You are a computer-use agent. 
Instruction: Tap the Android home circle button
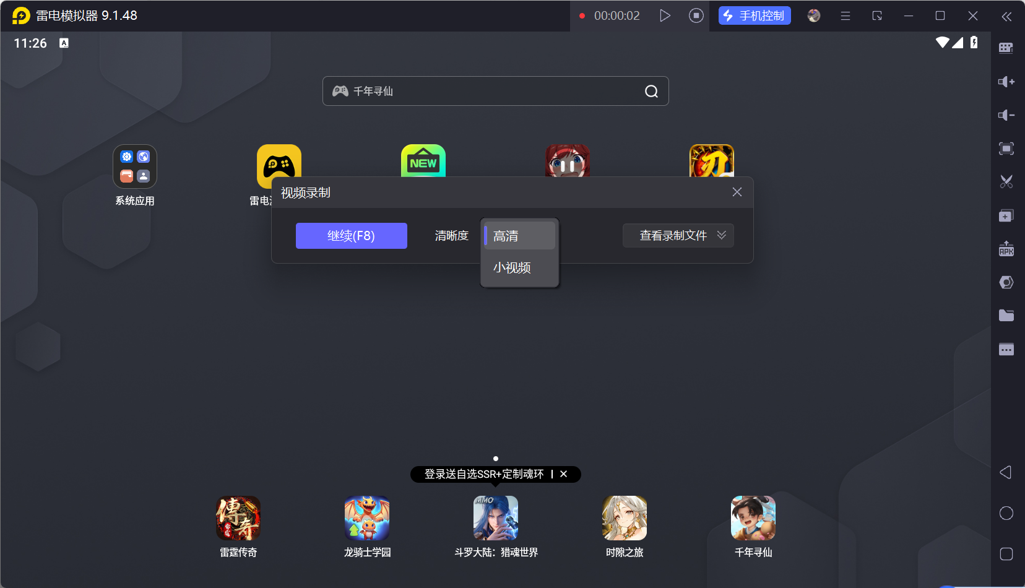[x=1006, y=513]
